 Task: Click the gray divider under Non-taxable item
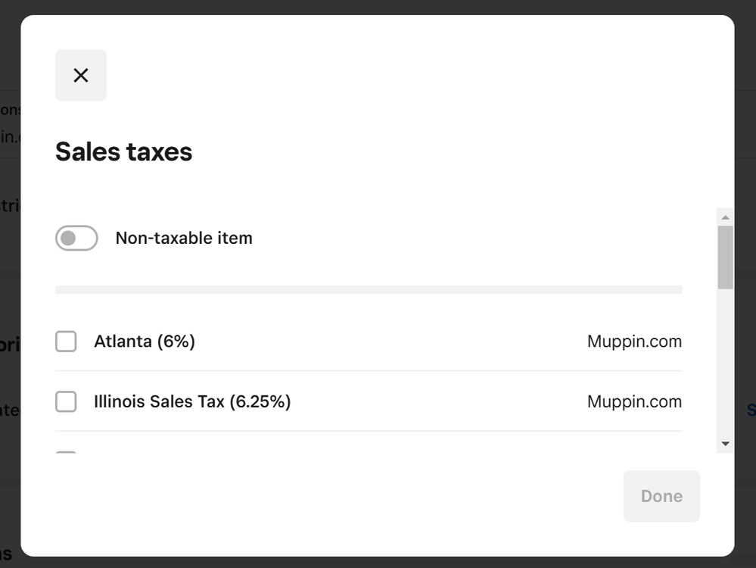tap(369, 289)
